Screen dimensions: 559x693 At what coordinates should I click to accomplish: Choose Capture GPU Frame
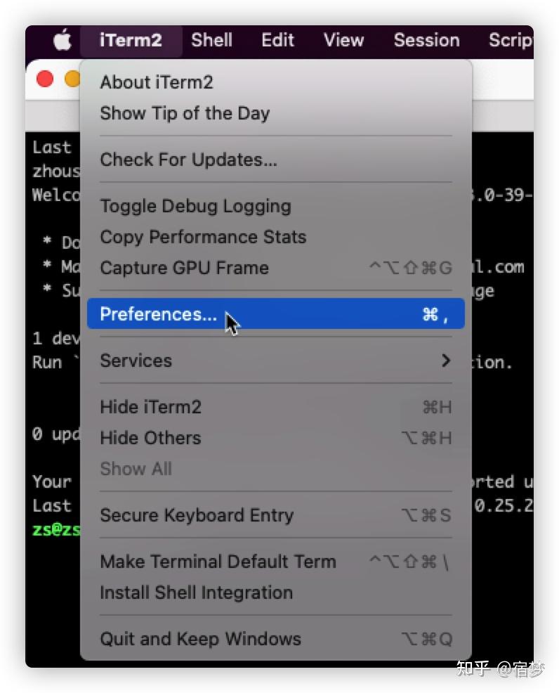point(276,268)
